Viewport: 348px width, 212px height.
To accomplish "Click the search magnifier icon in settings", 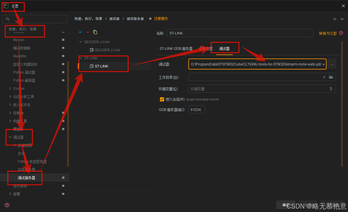I will [8, 19].
